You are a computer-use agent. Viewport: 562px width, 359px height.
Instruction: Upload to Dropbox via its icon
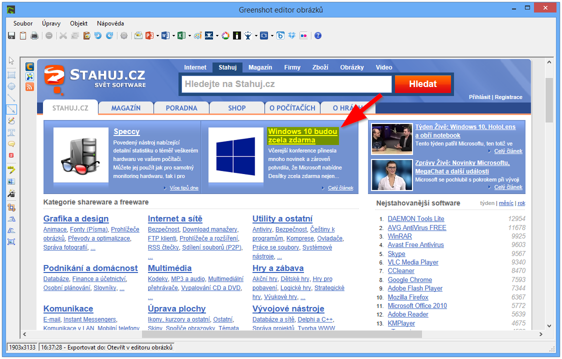(292, 35)
